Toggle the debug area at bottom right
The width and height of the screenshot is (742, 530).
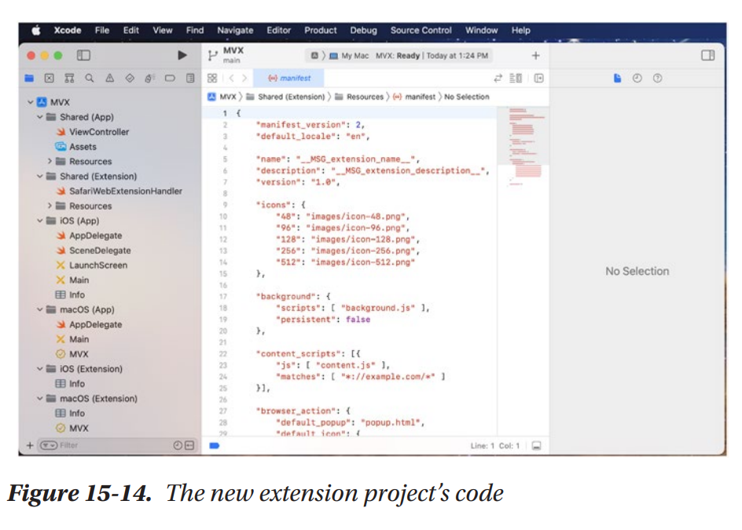[x=536, y=446]
